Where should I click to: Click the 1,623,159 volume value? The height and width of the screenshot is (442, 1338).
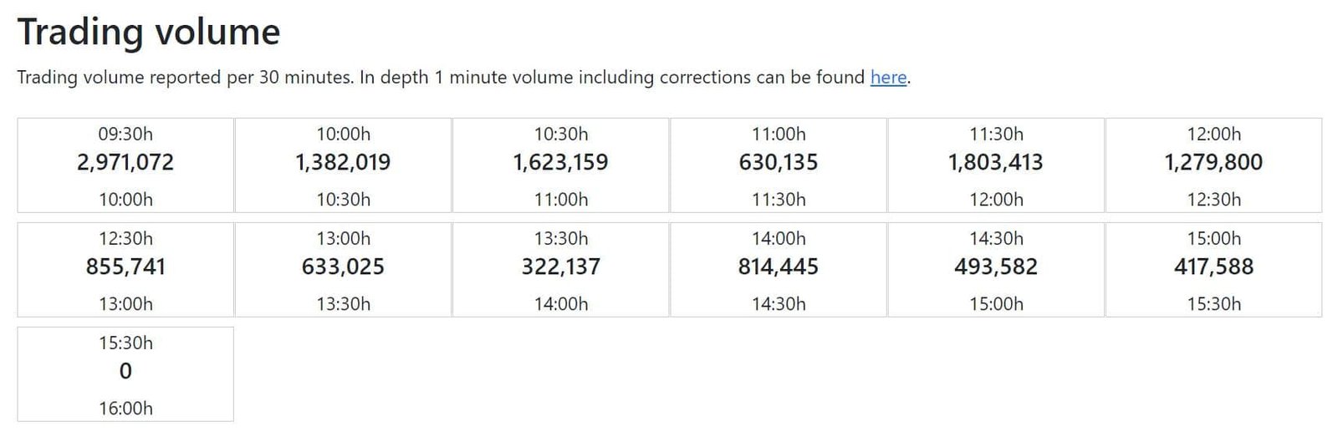[561, 162]
